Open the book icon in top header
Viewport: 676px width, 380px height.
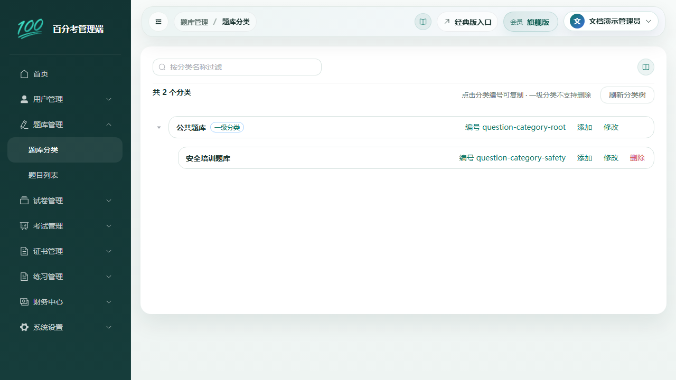(423, 22)
